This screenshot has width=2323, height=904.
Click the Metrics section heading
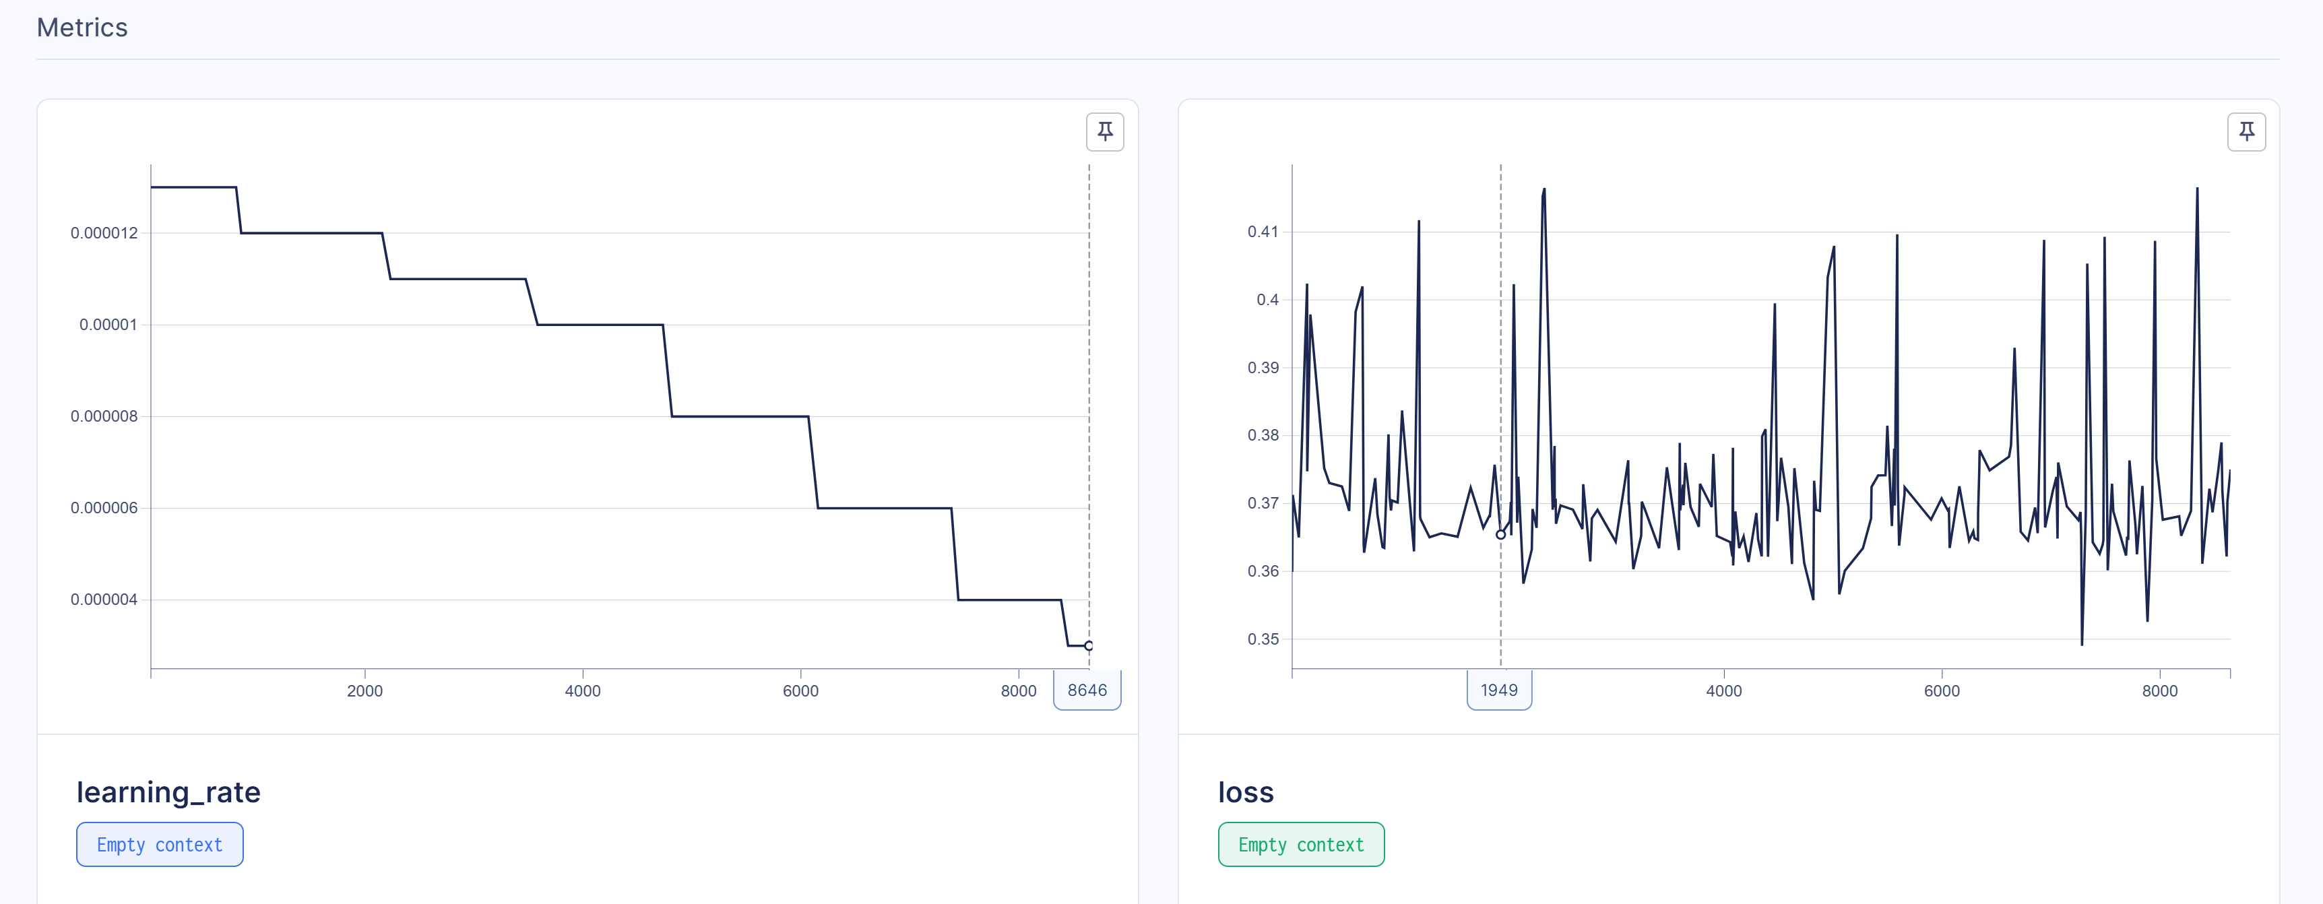(x=82, y=27)
